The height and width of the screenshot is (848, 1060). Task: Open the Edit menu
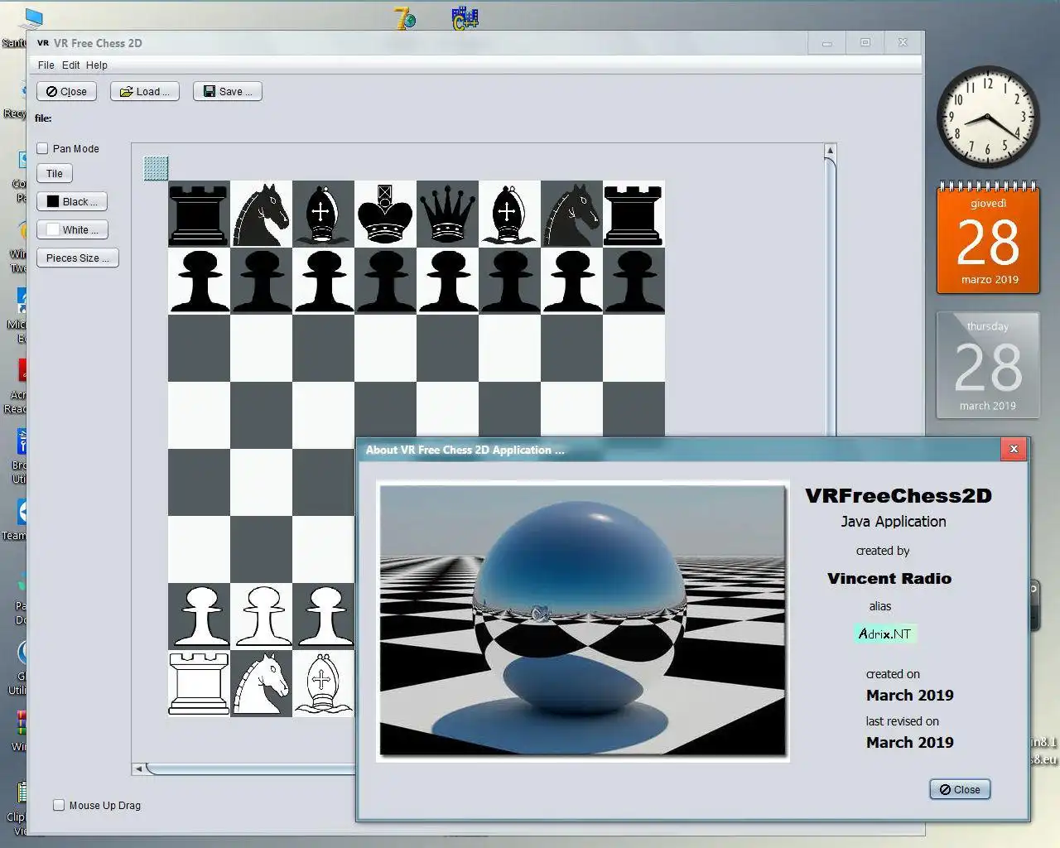pos(70,65)
